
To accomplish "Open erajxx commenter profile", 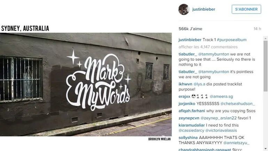I will point(184,96).
